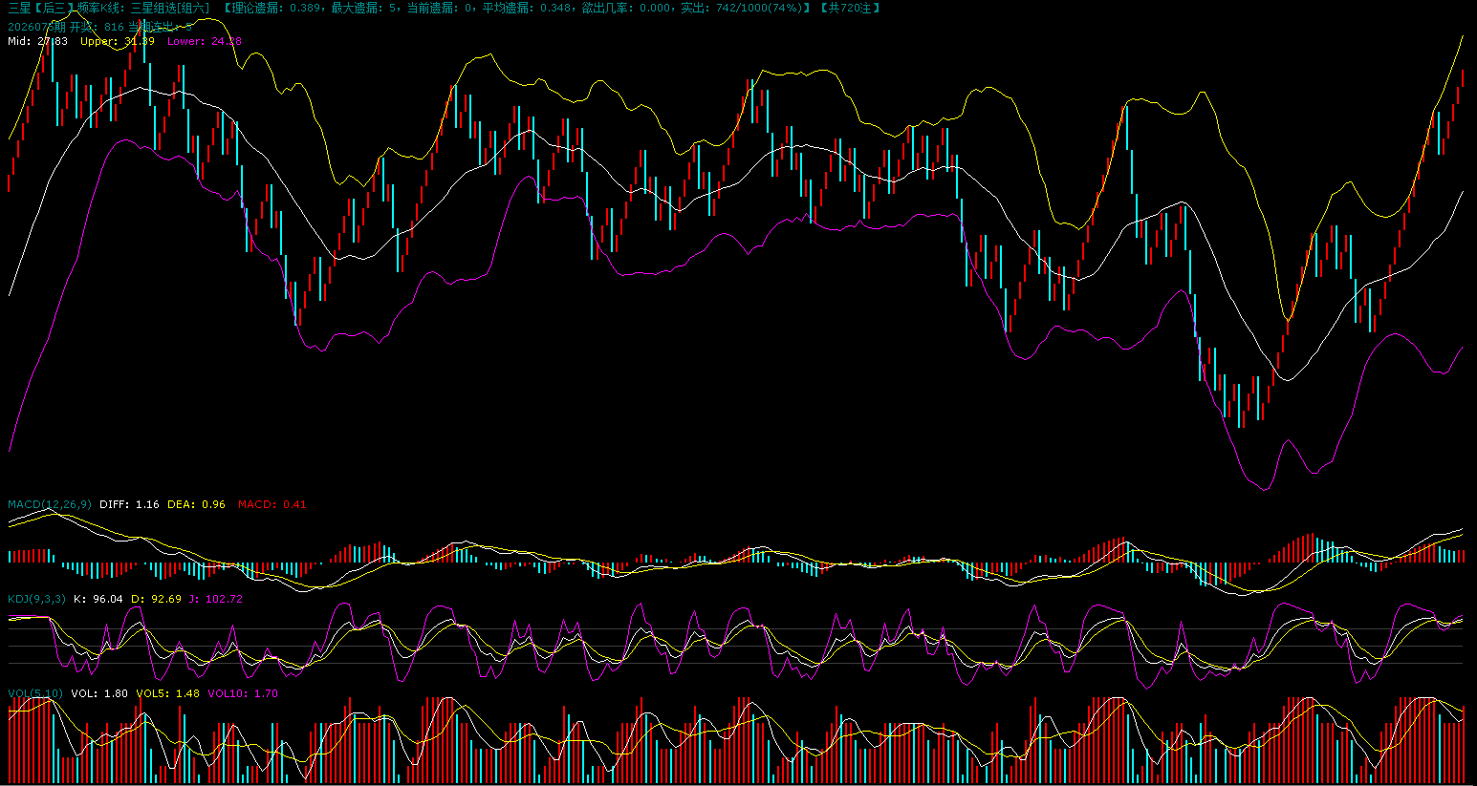Viewport: 1477px width, 786px height.
Task: Click the 最大遗漏: 5 statistic in header
Action: [364, 8]
